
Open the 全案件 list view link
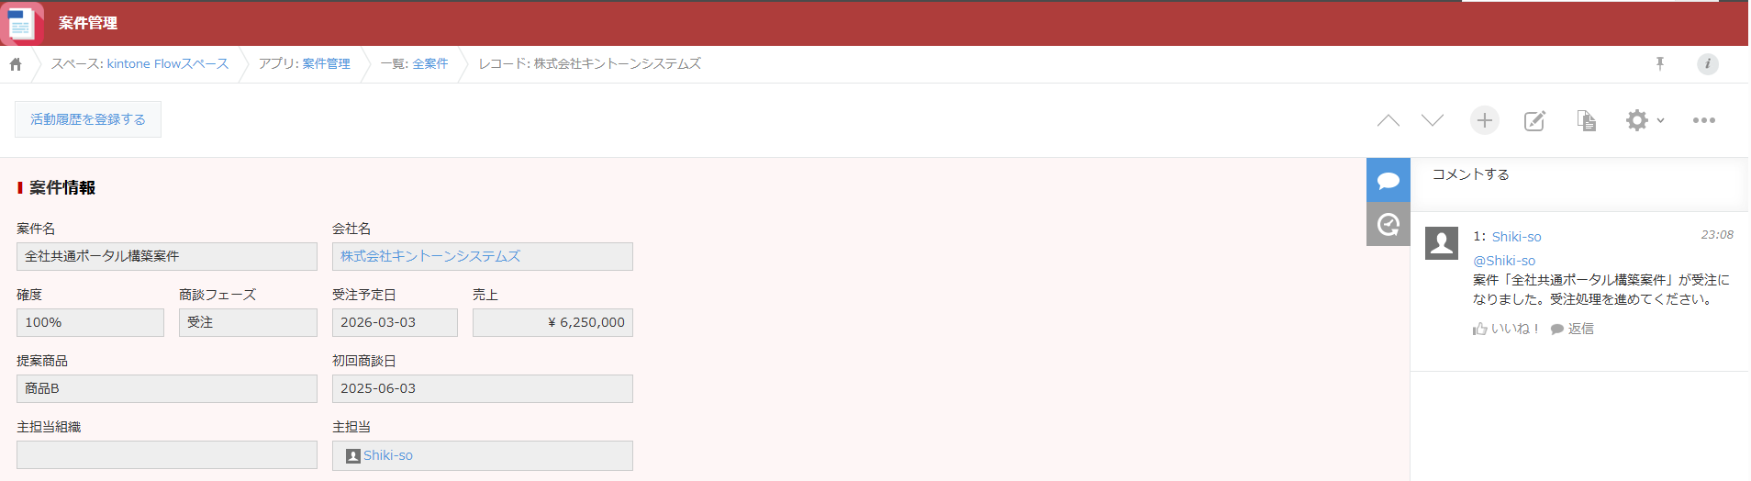pos(430,63)
